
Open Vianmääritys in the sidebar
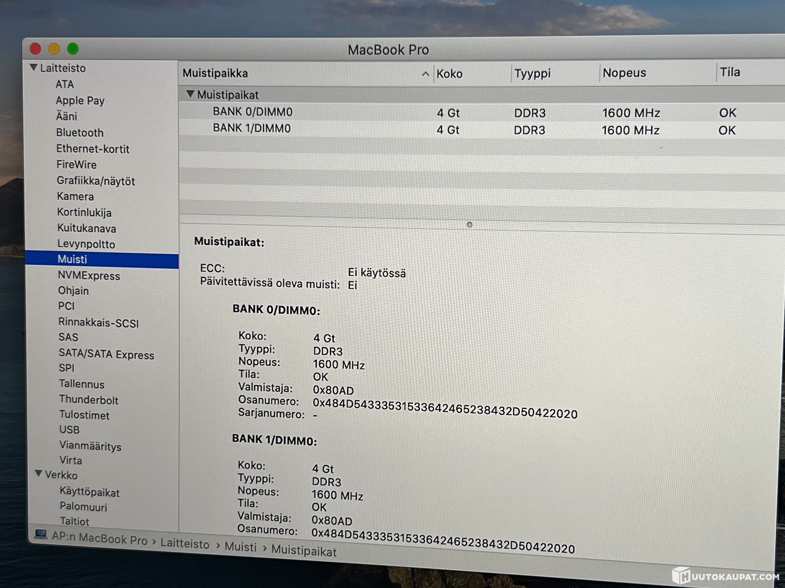[x=90, y=446]
